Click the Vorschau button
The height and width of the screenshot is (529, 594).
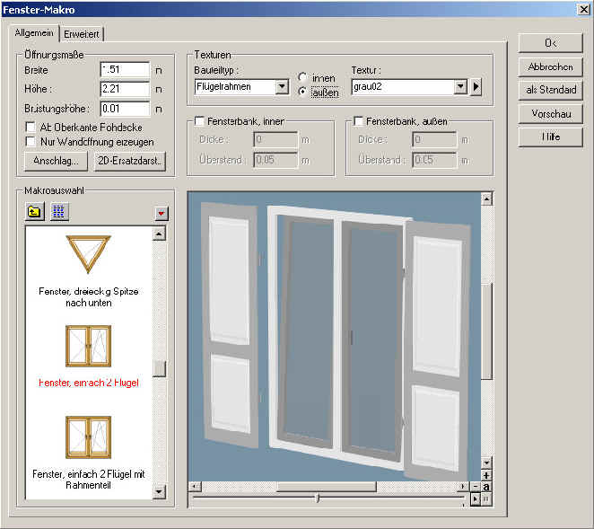click(551, 114)
